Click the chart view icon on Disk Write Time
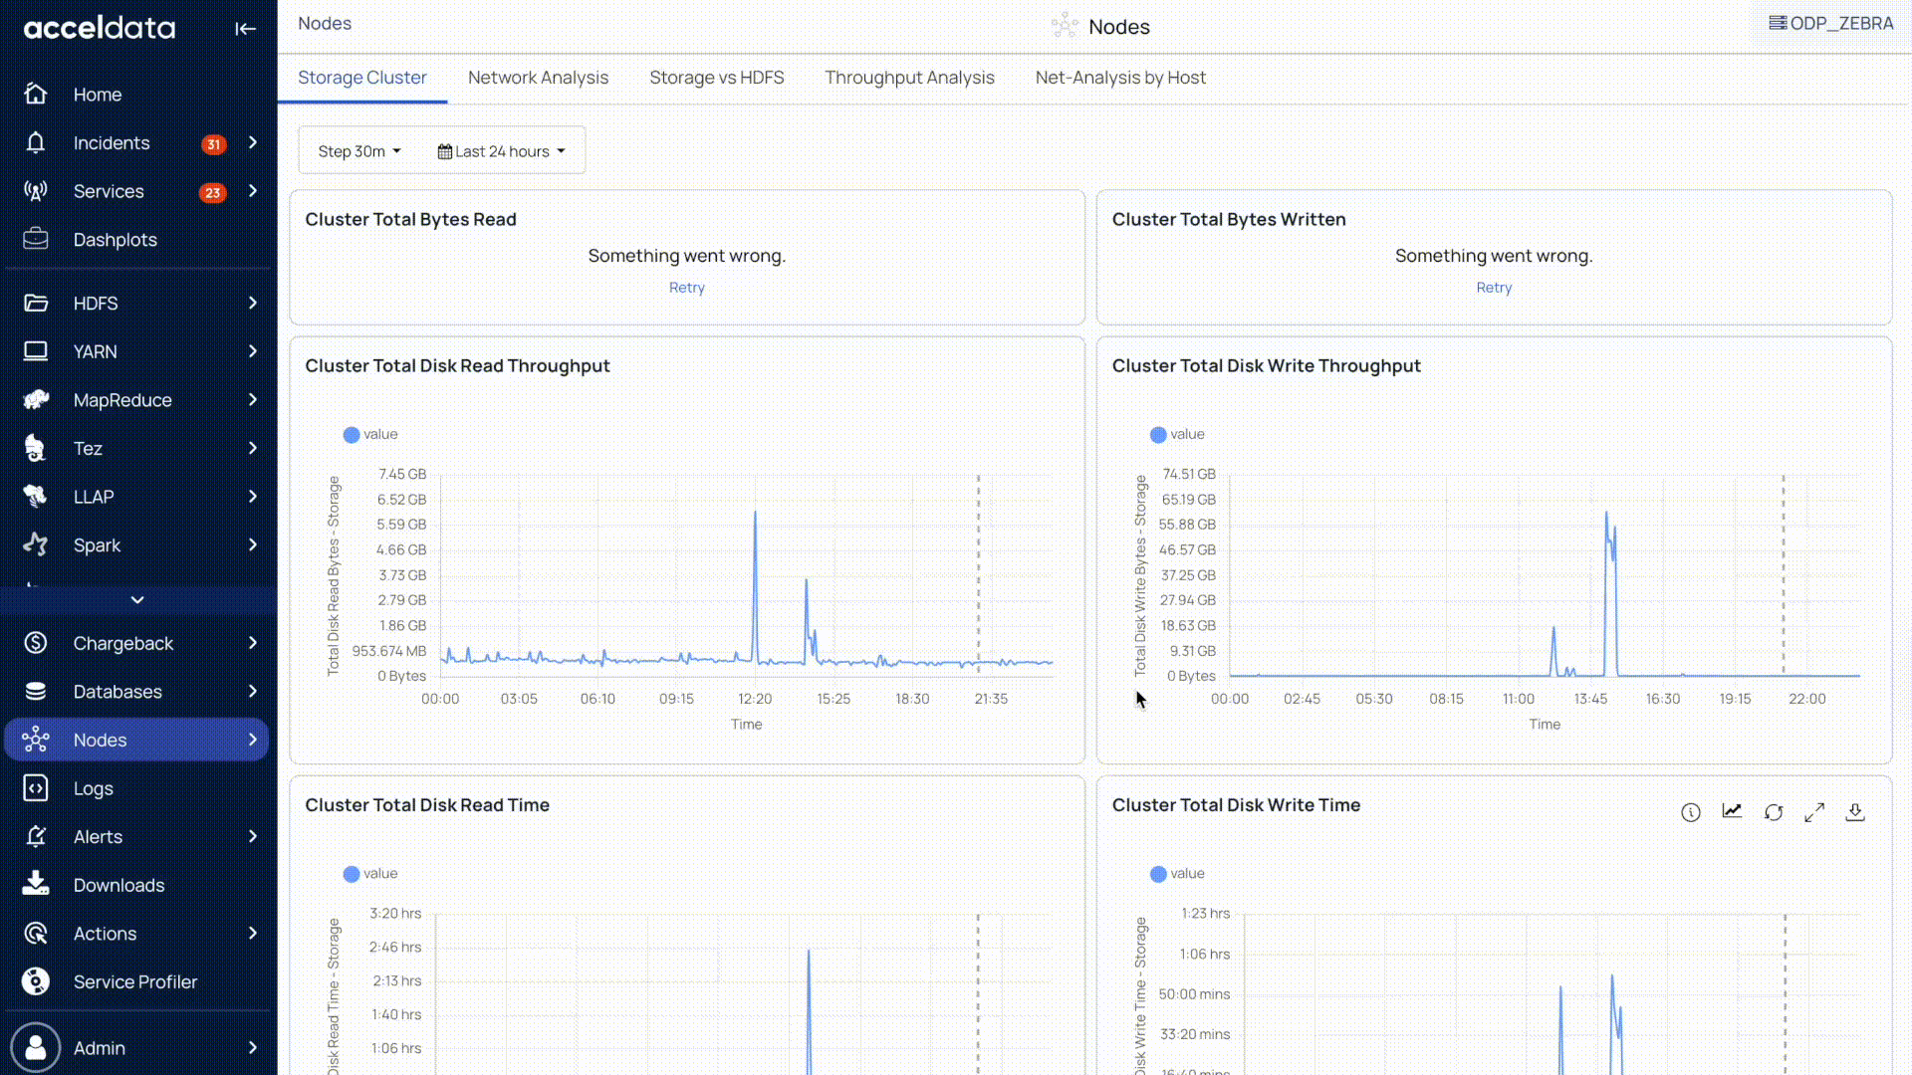This screenshot has width=1912, height=1075. [1732, 811]
